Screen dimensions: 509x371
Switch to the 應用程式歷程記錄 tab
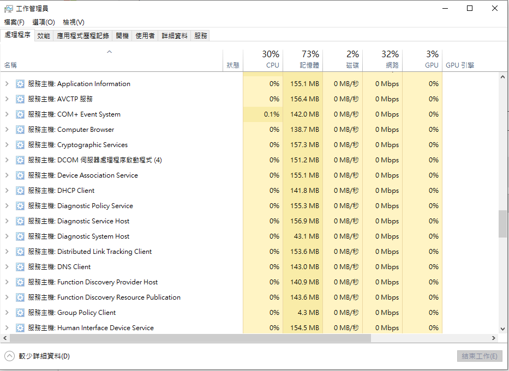[x=83, y=35]
